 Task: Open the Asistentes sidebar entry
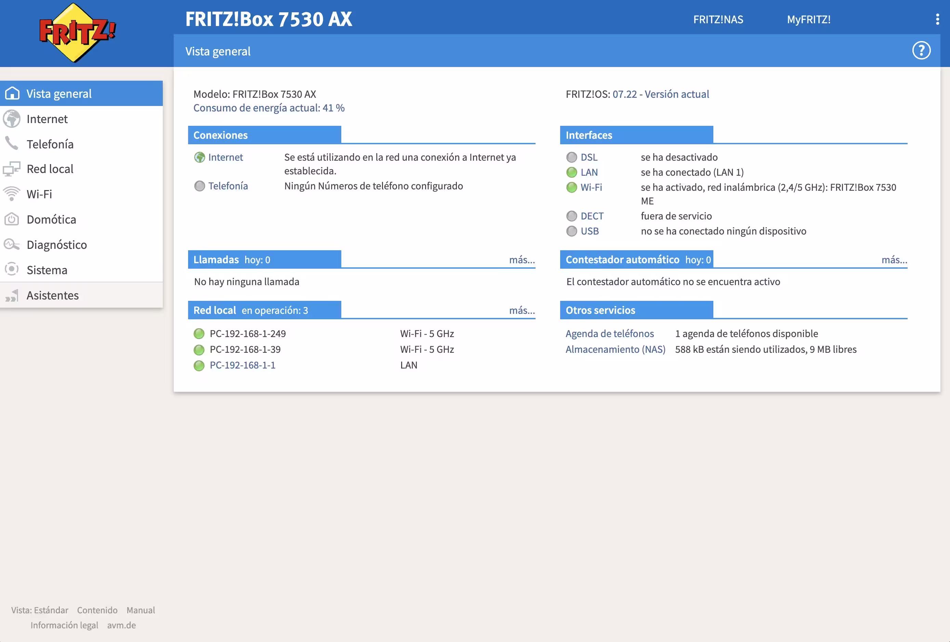(81, 295)
